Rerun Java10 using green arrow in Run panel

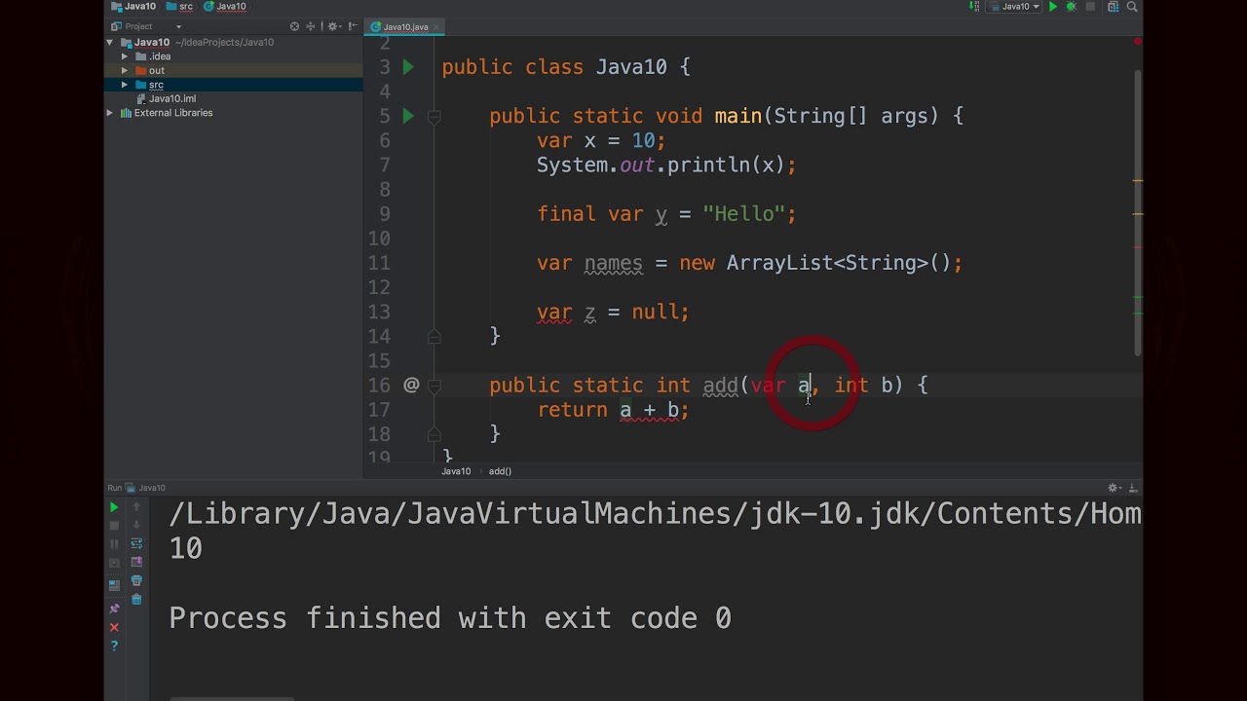point(114,507)
